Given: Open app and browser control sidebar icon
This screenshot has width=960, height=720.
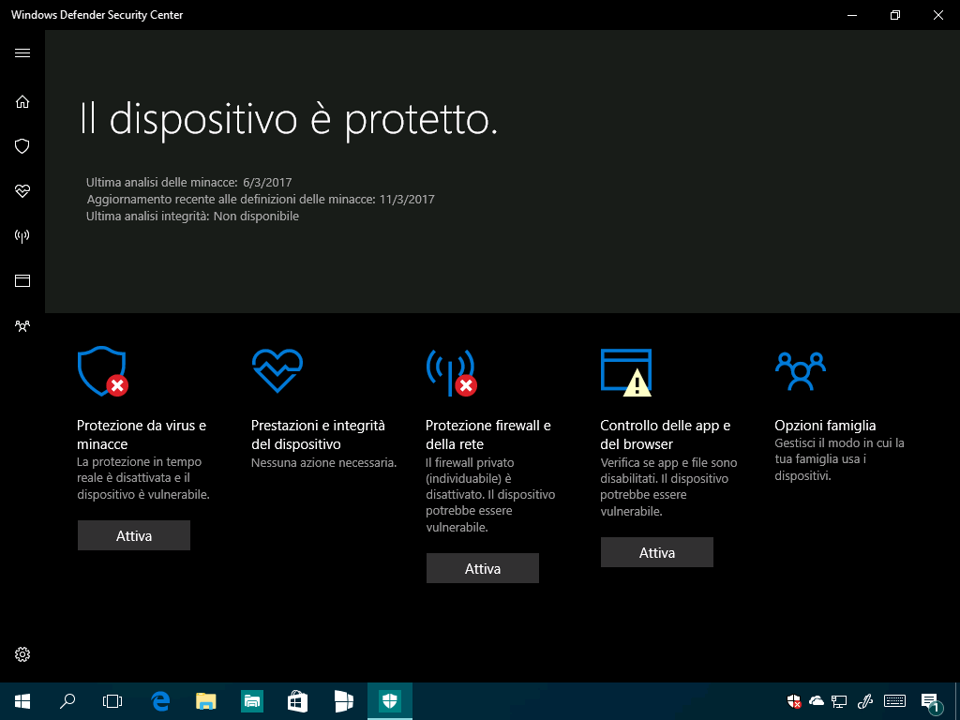Looking at the screenshot, I should click(22, 281).
